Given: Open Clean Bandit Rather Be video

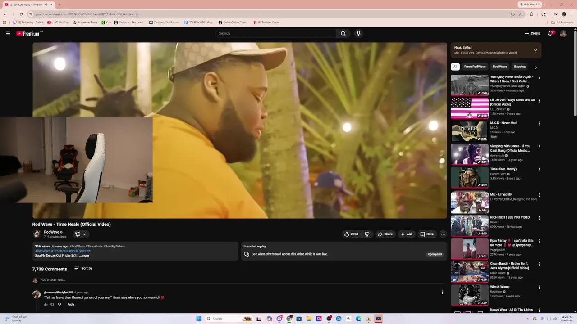Looking at the screenshot, I should click(469, 272).
